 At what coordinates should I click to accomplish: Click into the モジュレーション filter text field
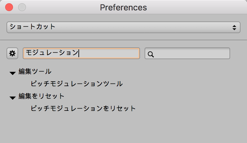click(107, 53)
